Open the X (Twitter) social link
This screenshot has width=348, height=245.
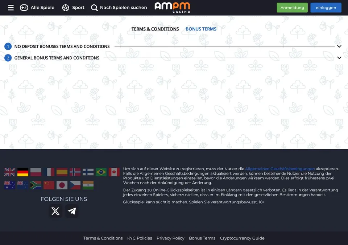pos(55,211)
